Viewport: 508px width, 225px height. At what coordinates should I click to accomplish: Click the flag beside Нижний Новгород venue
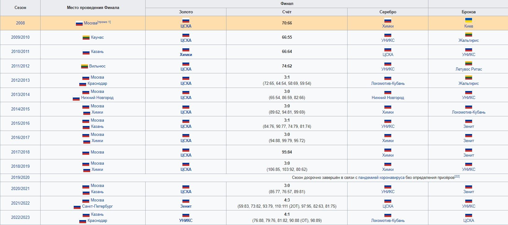coord(76,98)
